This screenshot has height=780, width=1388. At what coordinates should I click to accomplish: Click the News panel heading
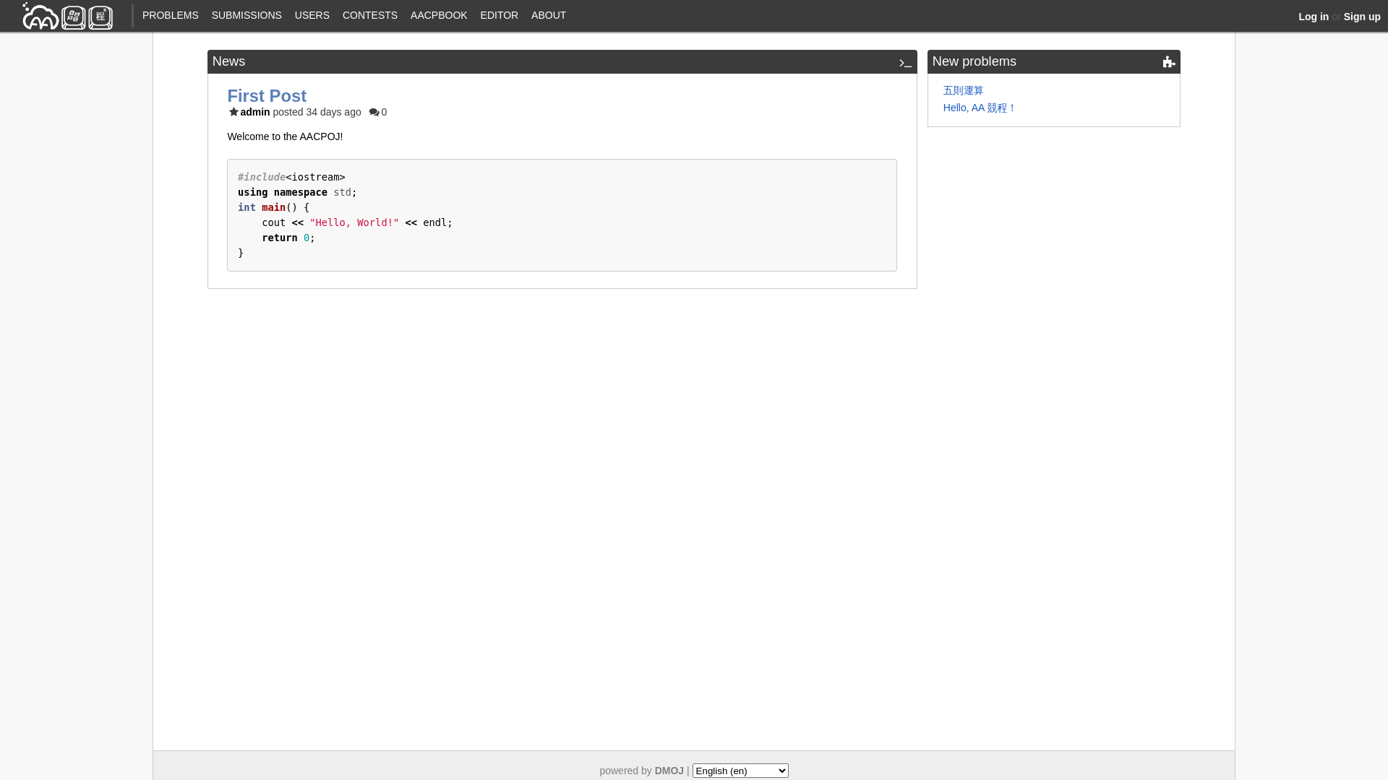click(228, 61)
